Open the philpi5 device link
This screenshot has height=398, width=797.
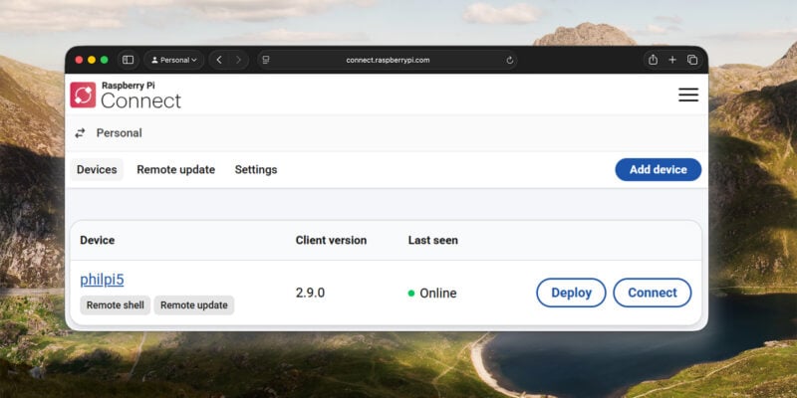pyautogui.click(x=102, y=280)
